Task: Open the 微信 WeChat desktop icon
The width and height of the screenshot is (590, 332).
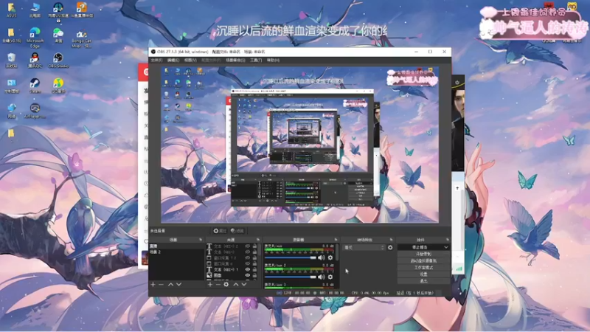Action: coord(58,35)
